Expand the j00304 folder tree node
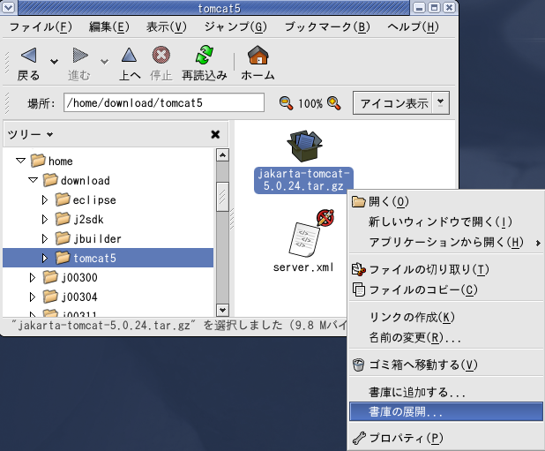 pos(33,297)
